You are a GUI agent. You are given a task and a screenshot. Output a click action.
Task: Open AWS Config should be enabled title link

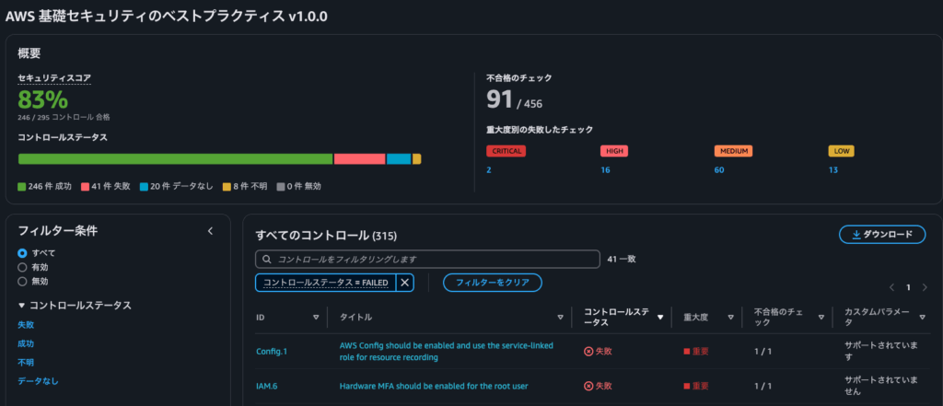[447, 352]
